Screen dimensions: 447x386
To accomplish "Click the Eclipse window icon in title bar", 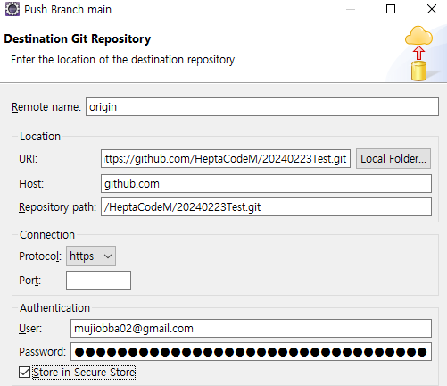I will click(x=12, y=9).
